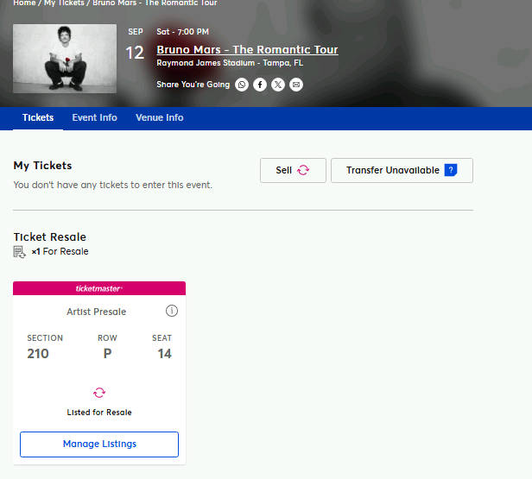Share event via WhatsApp icon
Viewport: 532px width, 479px height.
[x=242, y=85]
